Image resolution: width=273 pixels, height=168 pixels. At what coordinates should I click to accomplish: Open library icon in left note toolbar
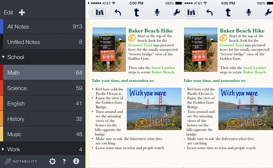coord(99,13)
